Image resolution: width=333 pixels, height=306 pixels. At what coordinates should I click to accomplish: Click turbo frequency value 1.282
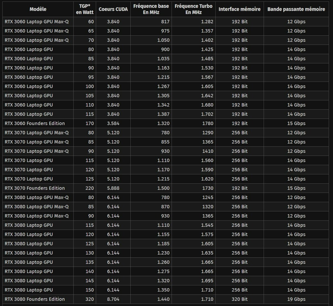pos(207,21)
